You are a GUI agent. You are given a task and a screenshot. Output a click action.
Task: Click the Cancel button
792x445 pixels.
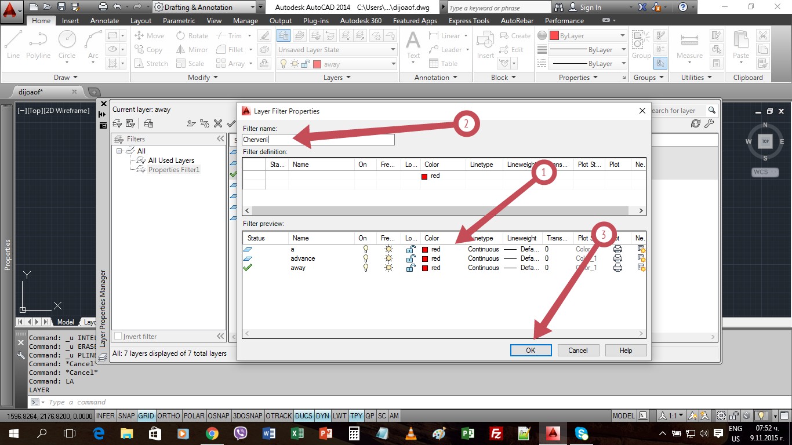(x=578, y=350)
